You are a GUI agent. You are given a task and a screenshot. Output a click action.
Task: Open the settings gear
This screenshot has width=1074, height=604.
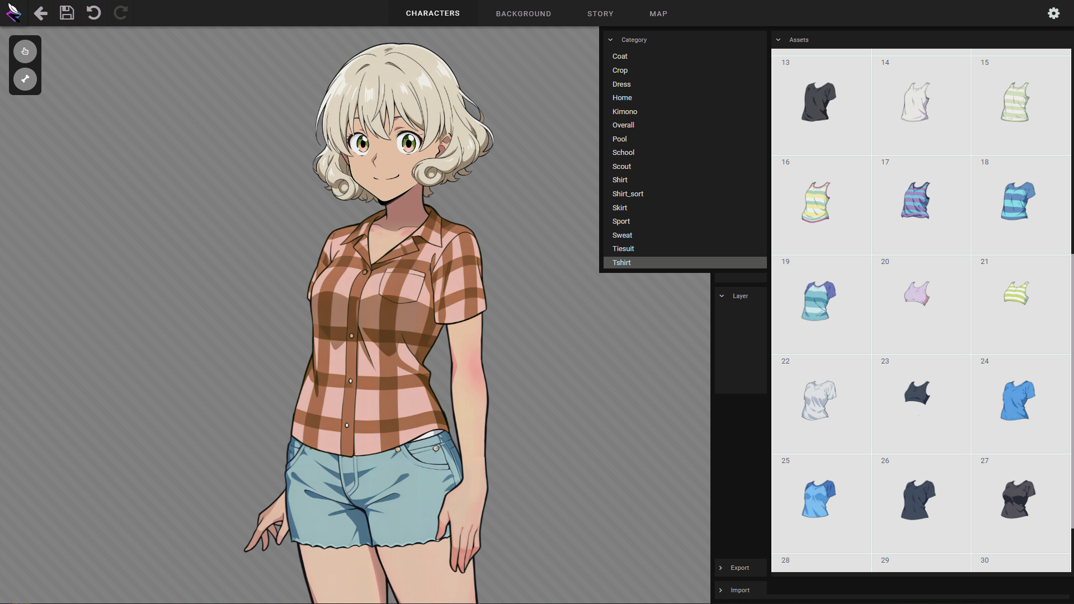click(x=1054, y=13)
